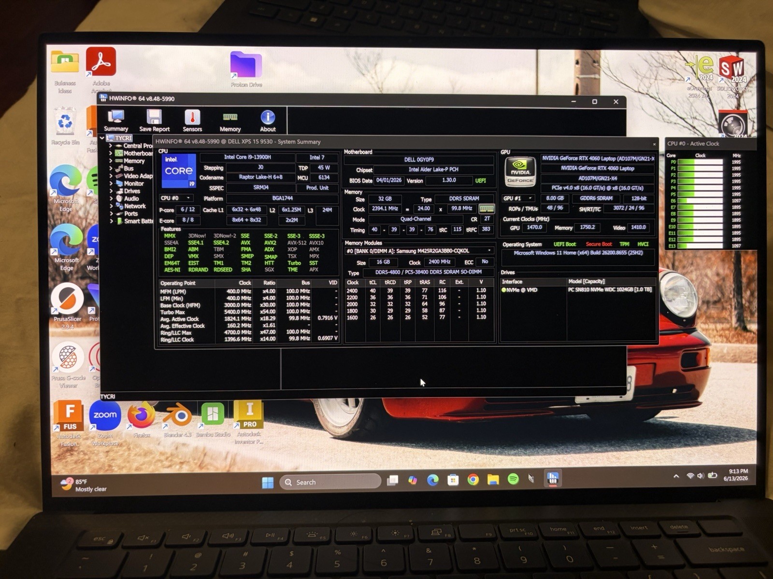
Task: Collapse the TYCRI root tree node
Action: click(x=102, y=138)
